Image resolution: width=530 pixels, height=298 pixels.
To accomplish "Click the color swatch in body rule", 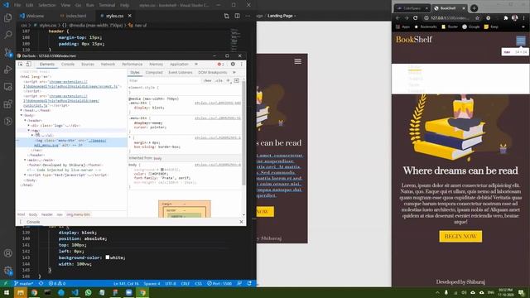I will (150, 174).
